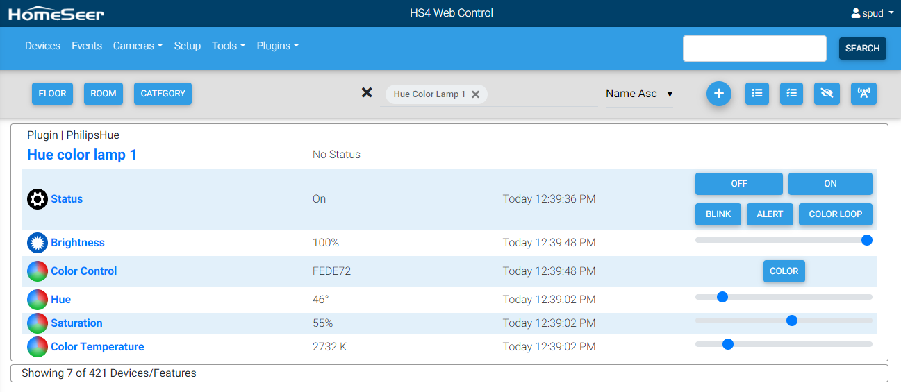Turn the lamp off with OFF button

(x=738, y=184)
